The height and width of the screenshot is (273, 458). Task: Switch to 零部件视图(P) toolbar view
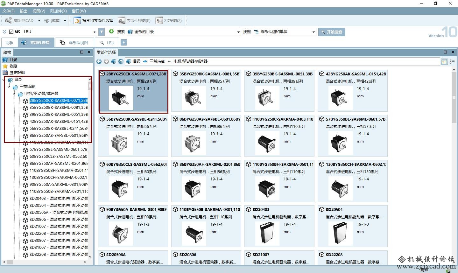(x=134, y=21)
